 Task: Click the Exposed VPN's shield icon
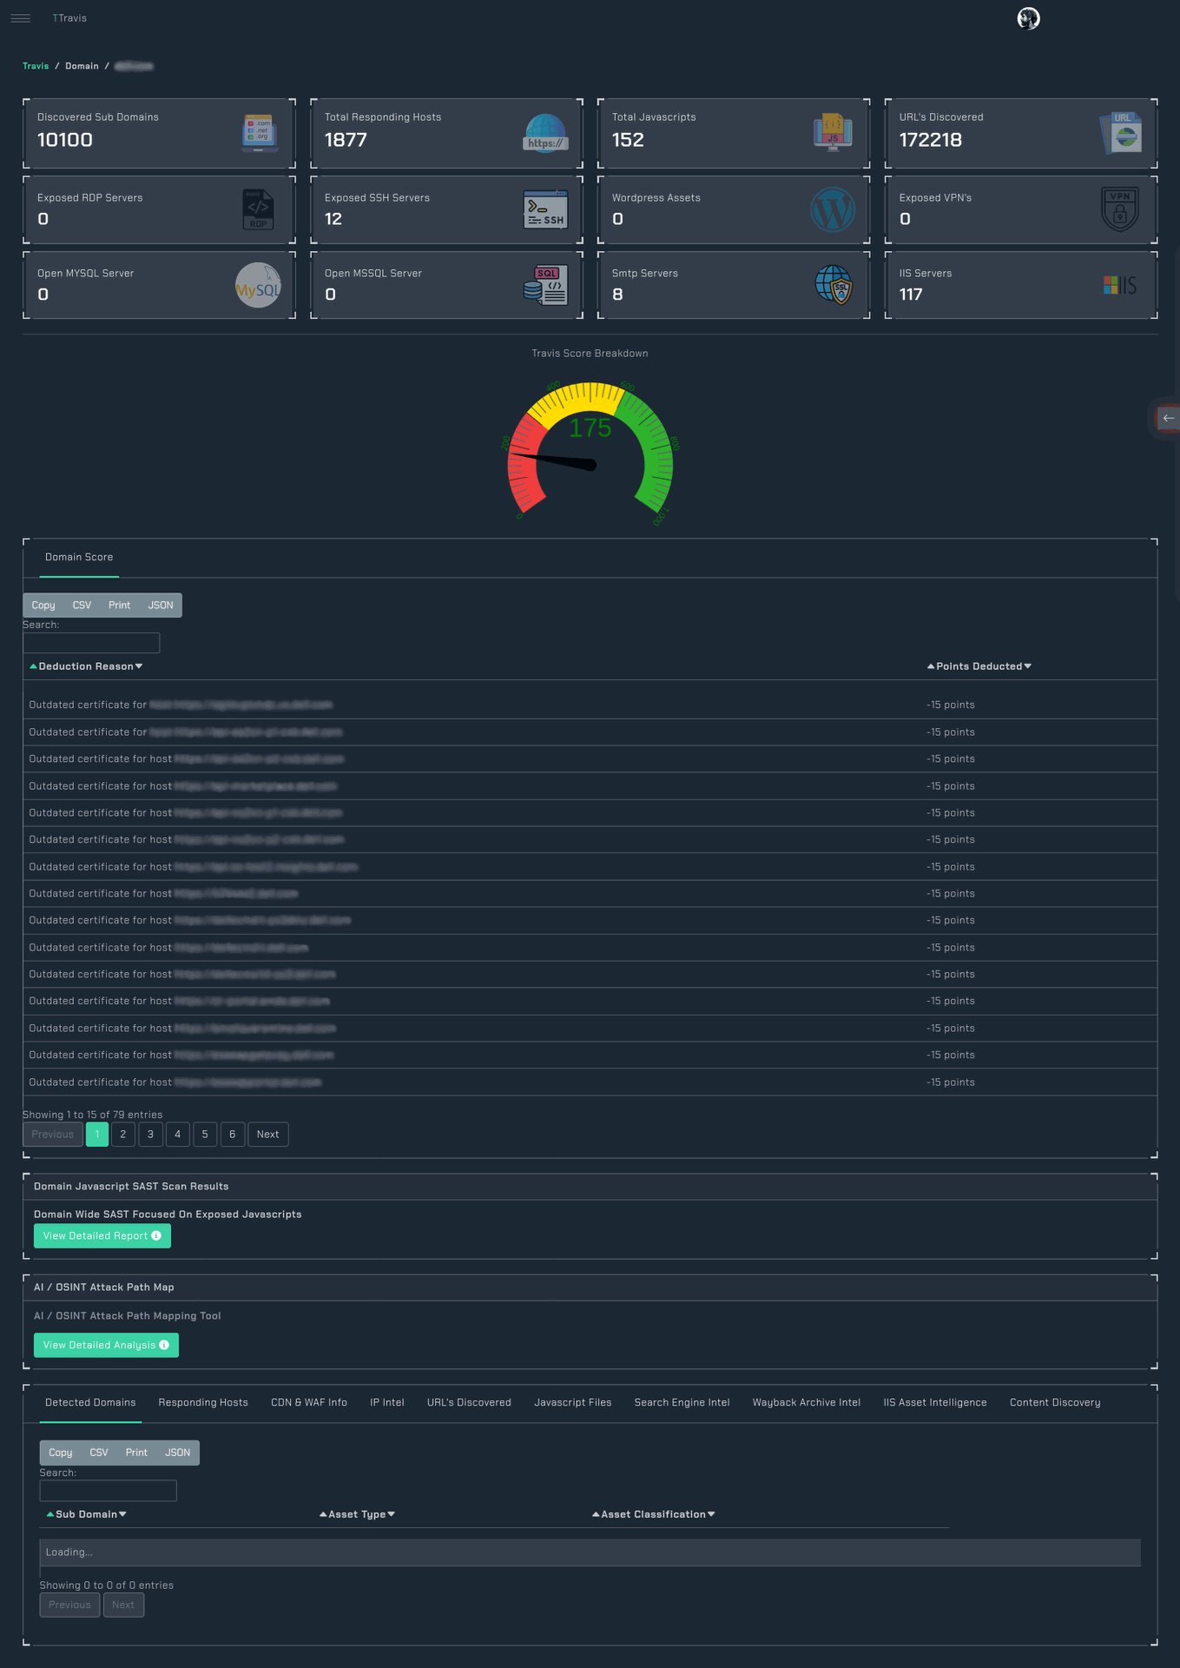pyautogui.click(x=1120, y=209)
